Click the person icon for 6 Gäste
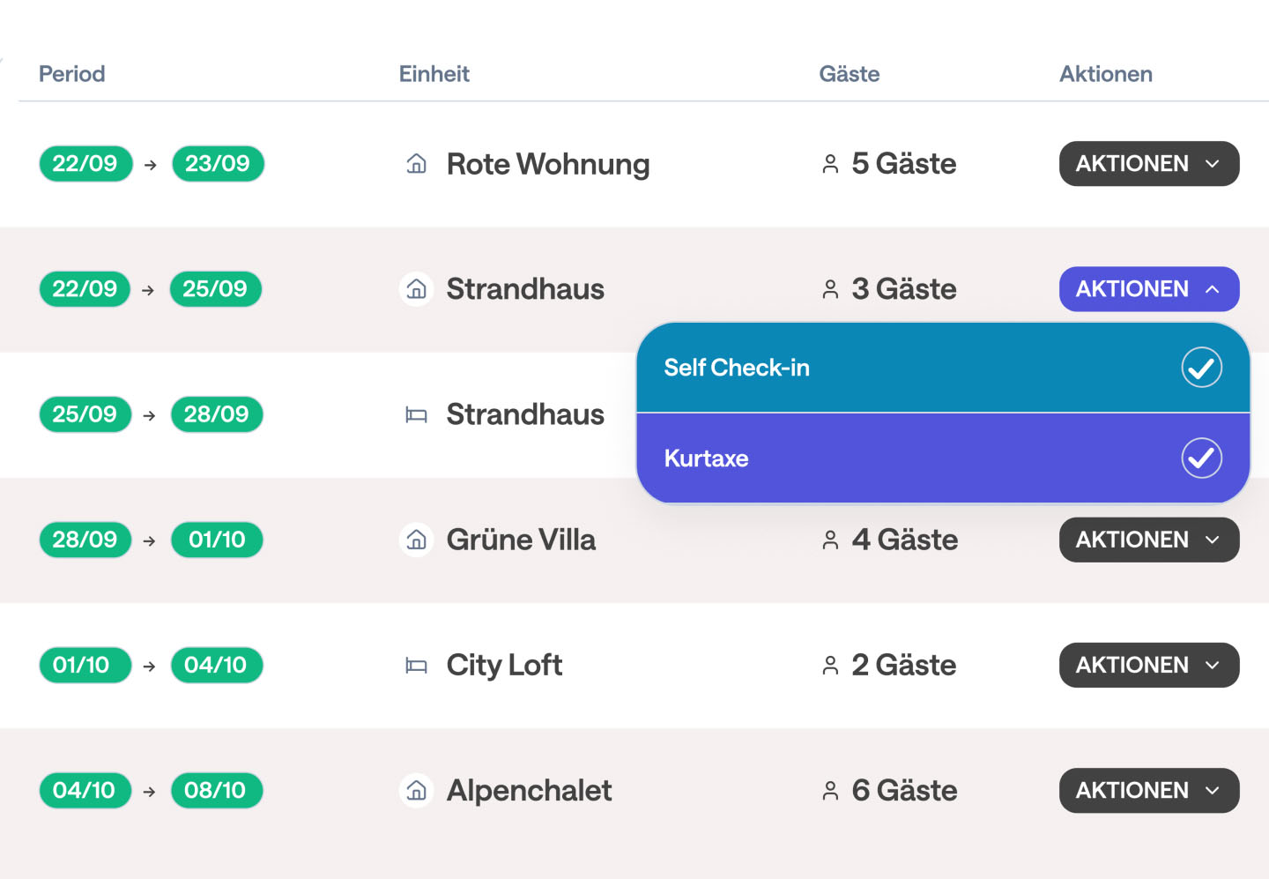The height and width of the screenshot is (879, 1269). pyautogui.click(x=830, y=791)
